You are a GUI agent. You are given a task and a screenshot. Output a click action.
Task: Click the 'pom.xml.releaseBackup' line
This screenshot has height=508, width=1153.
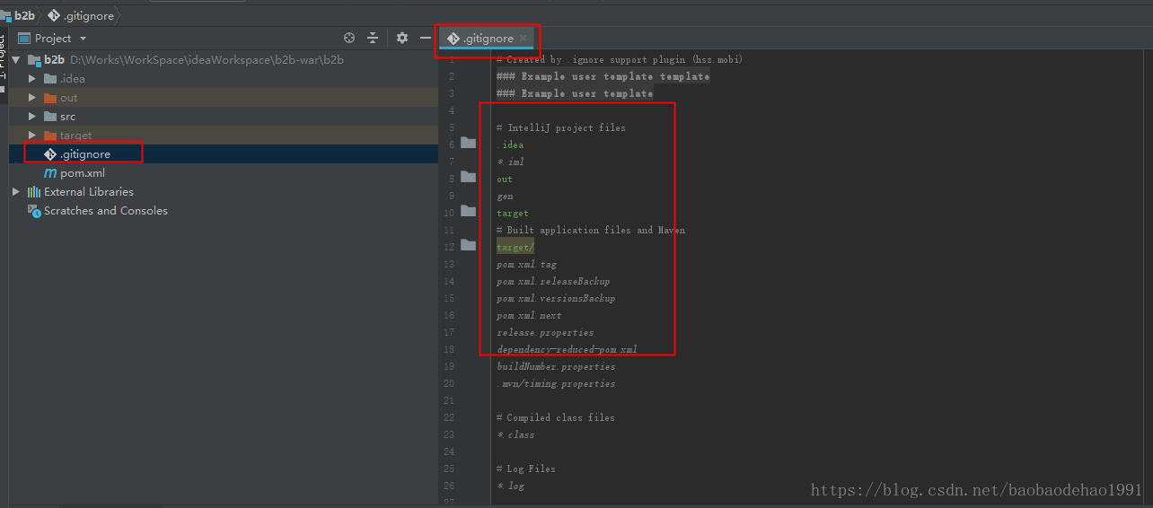[553, 282]
